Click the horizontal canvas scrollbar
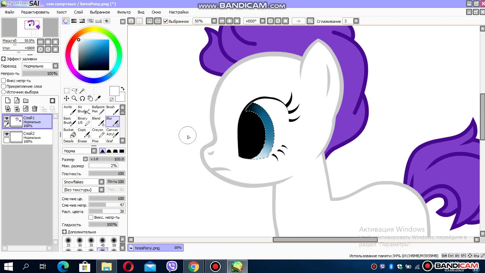The width and height of the screenshot is (485, 273). point(325,240)
